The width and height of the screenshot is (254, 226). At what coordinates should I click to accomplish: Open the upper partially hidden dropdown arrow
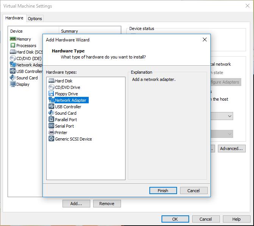tap(229, 116)
